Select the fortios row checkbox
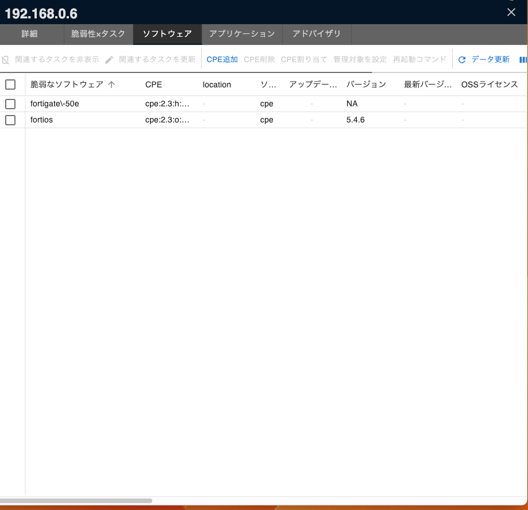Image resolution: width=528 pixels, height=510 pixels. click(10, 120)
